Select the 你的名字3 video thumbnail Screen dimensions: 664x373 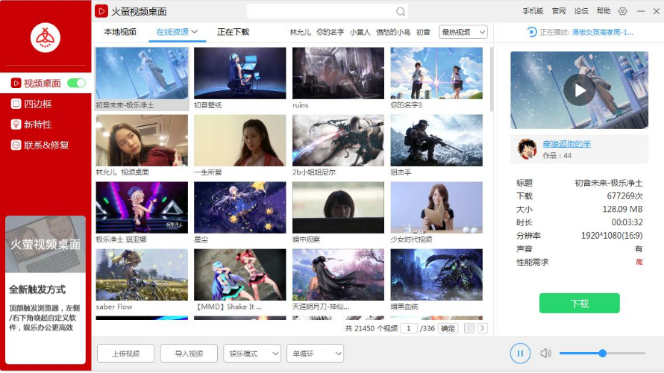pos(436,74)
